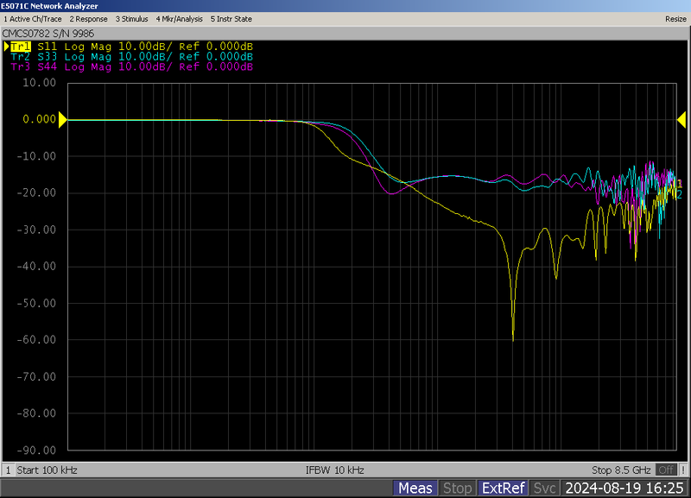Select the yellow Tr1 S11 trace label

coord(130,46)
